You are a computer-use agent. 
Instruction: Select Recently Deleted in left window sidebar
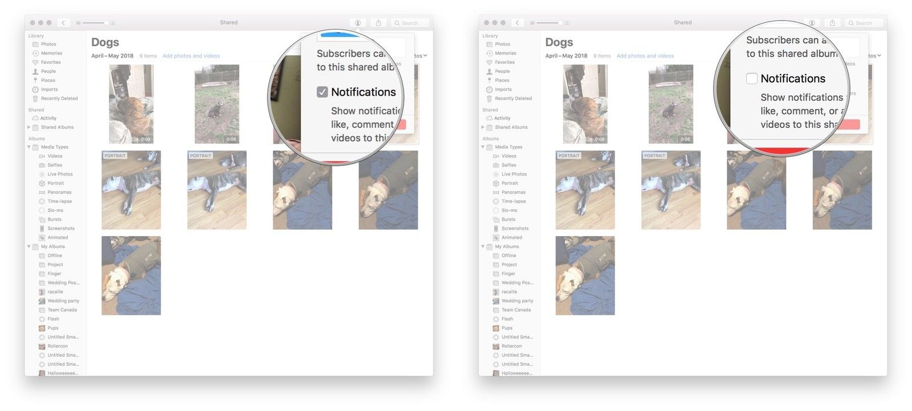[59, 99]
